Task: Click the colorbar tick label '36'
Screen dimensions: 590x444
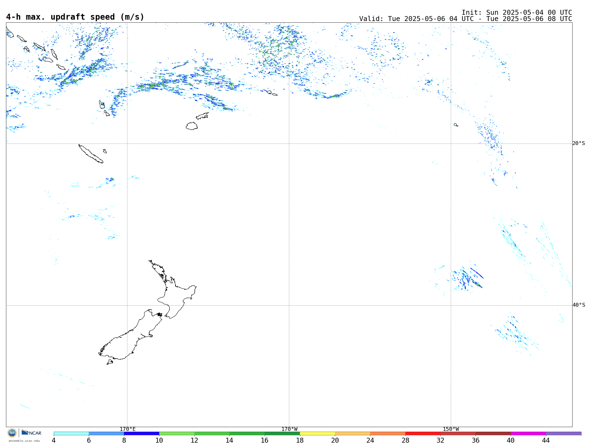Action: [x=476, y=440]
